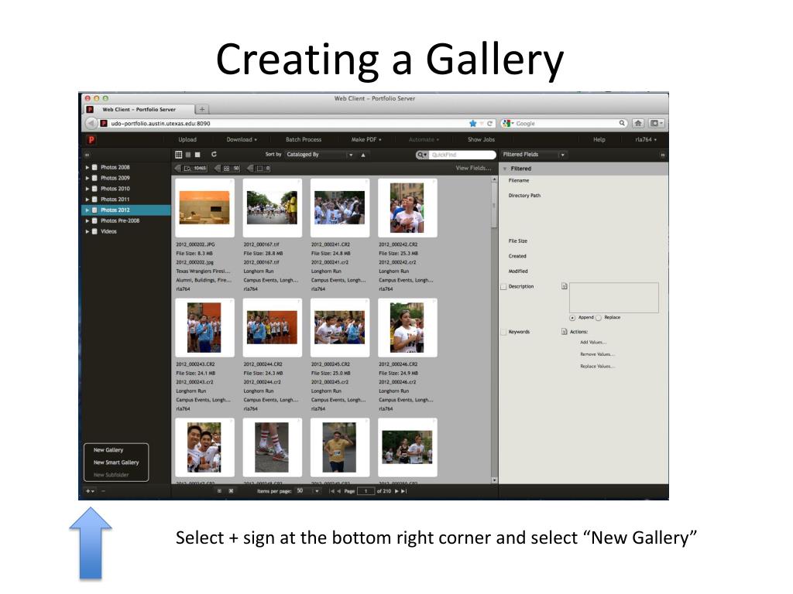This screenshot has height=594, width=793.
Task: Open the rla764 user menu
Action: (x=646, y=140)
